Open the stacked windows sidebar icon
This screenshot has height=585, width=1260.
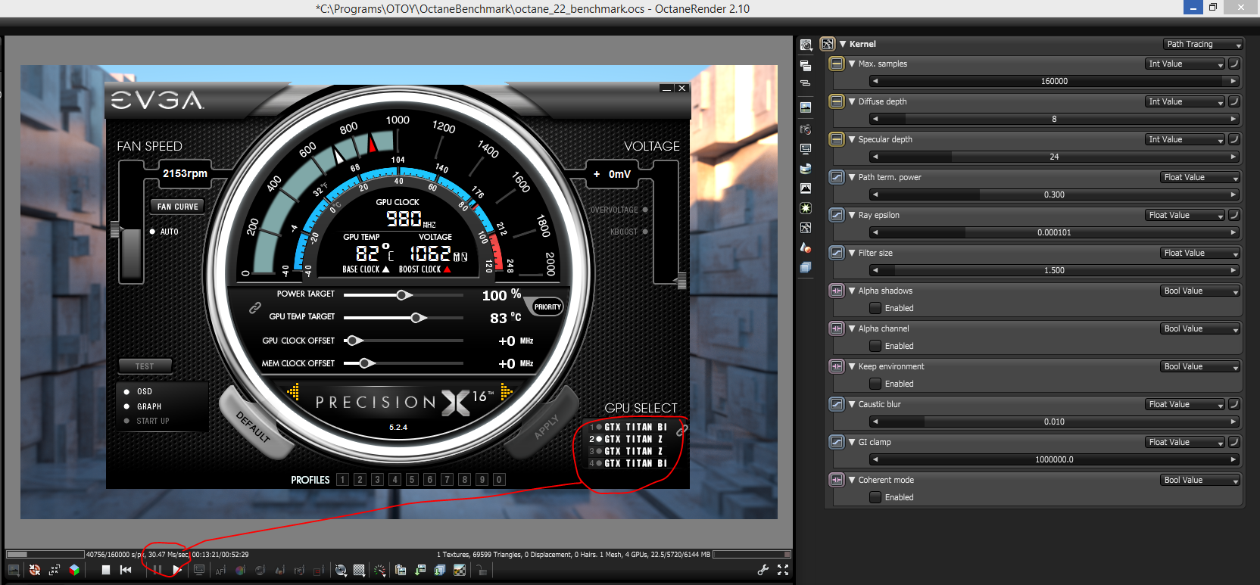coord(806,66)
